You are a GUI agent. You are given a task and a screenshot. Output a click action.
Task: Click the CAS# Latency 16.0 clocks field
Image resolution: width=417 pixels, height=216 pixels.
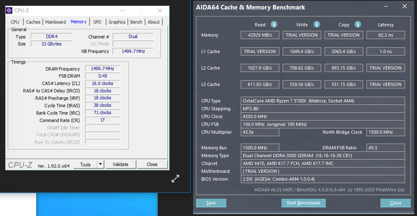point(103,84)
